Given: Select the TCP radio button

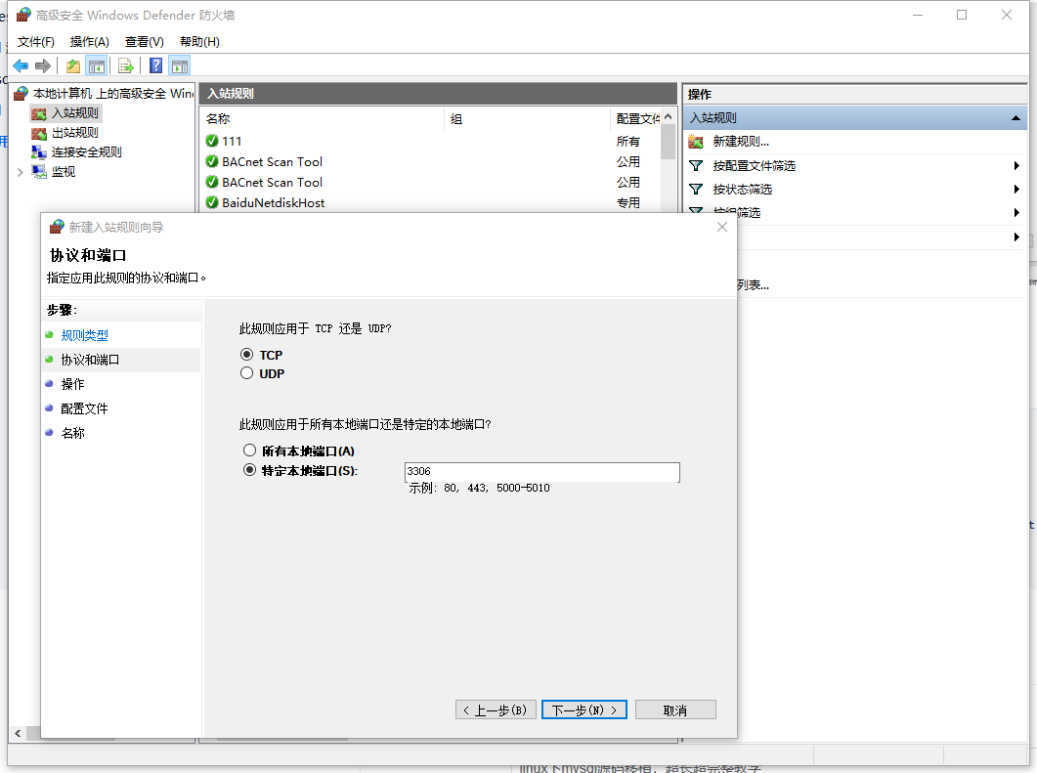Looking at the screenshot, I should (246, 355).
